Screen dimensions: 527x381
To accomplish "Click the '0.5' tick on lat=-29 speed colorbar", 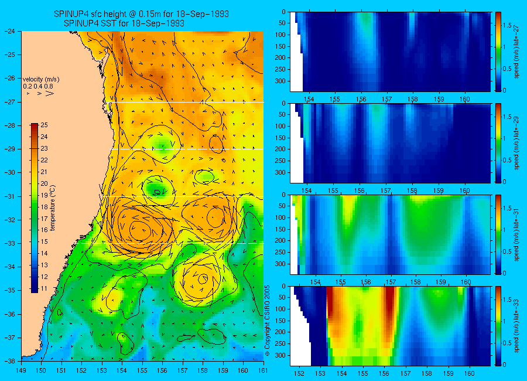I will coord(507,160).
